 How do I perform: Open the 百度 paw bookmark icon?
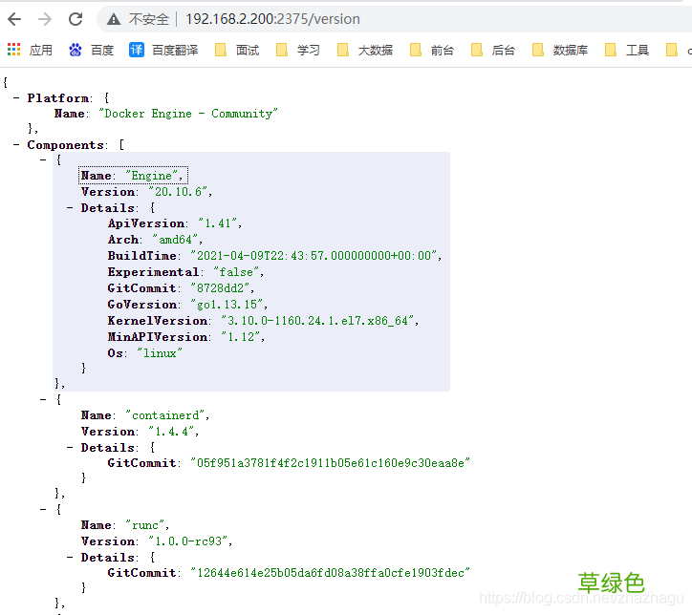point(75,50)
